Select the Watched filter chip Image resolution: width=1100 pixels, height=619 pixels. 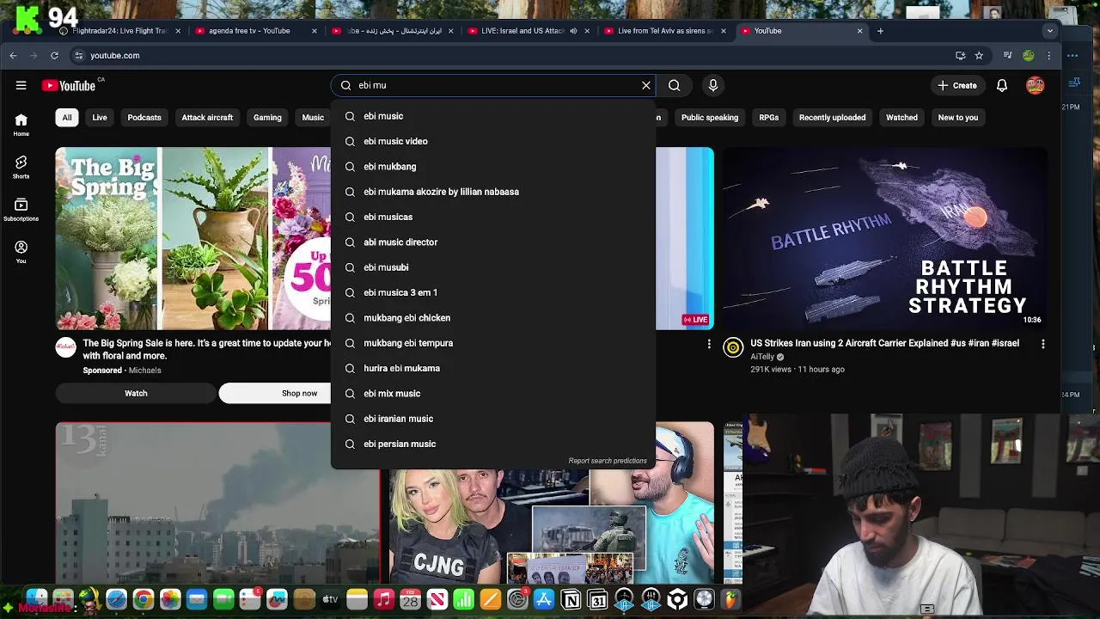pos(901,117)
